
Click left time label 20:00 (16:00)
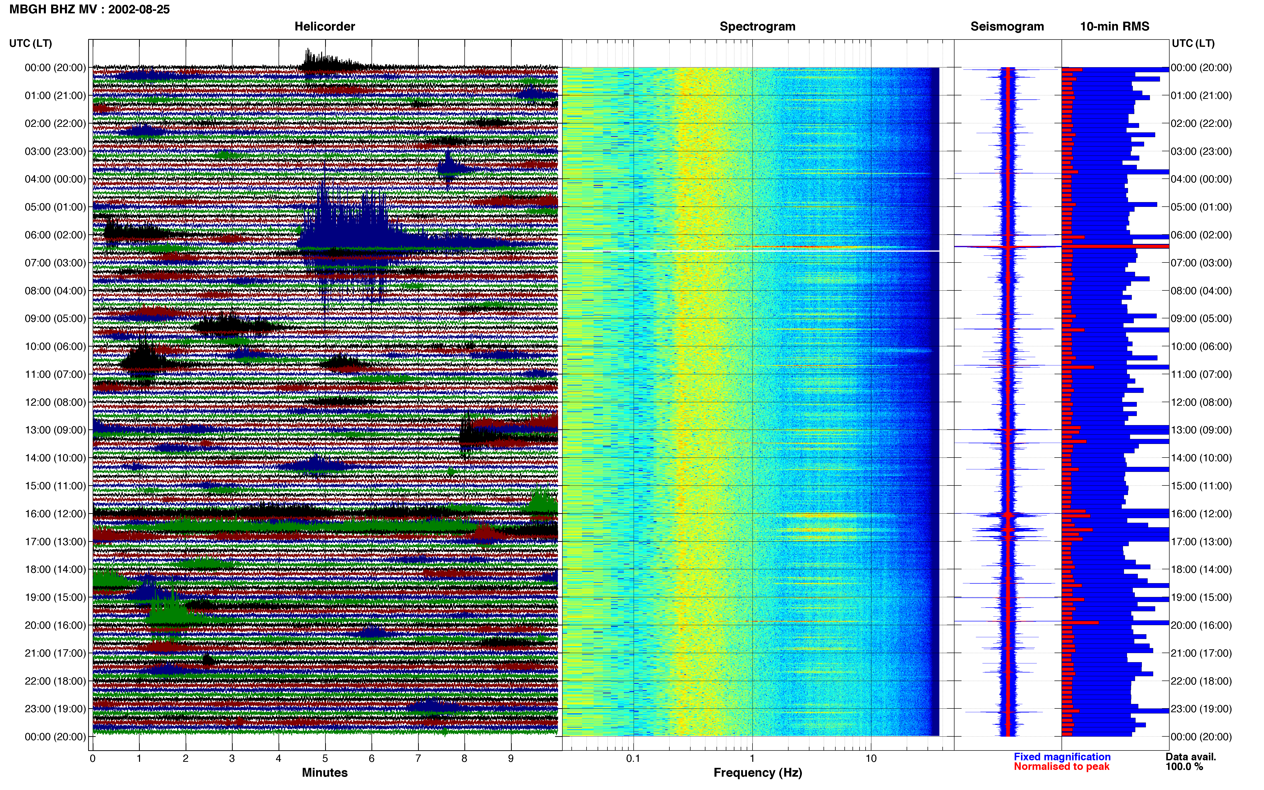coord(55,625)
